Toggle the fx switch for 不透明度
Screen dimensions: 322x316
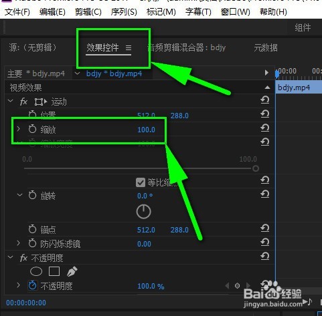point(23,258)
